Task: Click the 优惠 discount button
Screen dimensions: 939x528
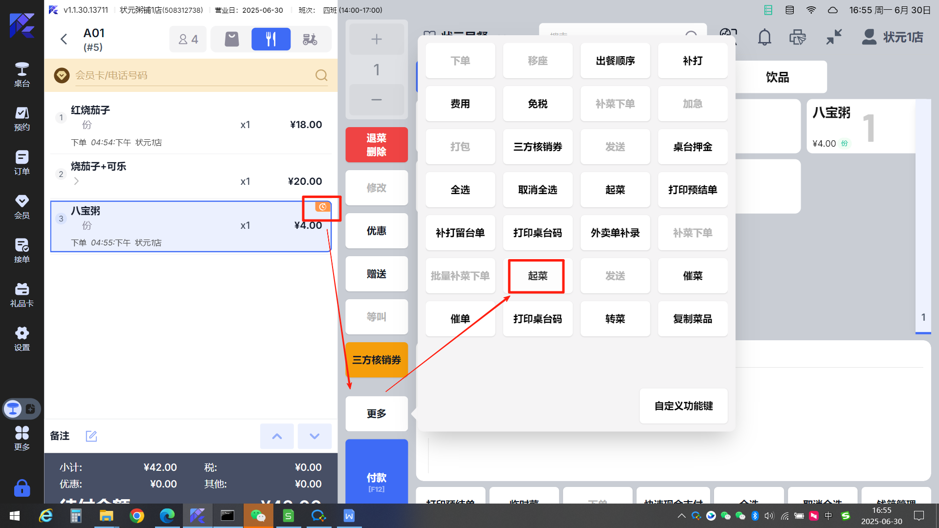Action: 377,231
